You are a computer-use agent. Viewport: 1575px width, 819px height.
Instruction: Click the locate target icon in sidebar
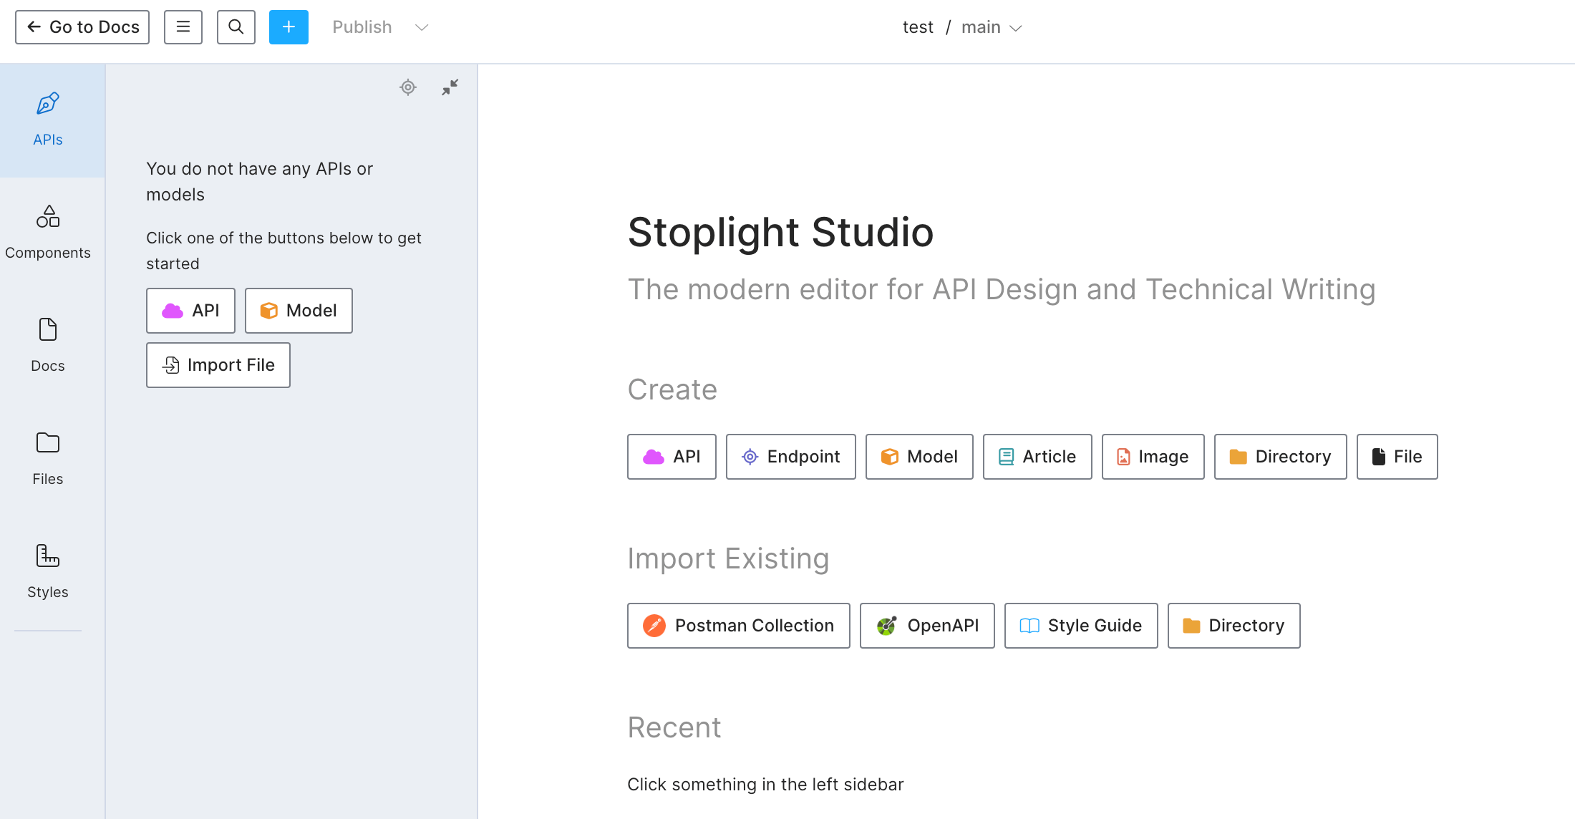408,87
